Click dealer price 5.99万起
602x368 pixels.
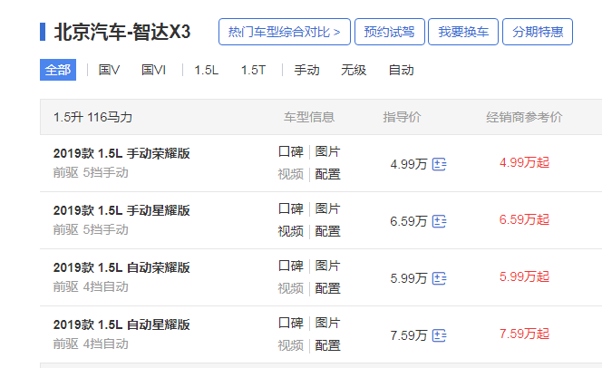(x=524, y=276)
